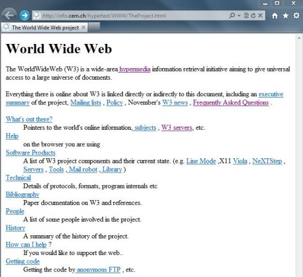Open Favorites with the star icon
This screenshot has height=277, width=303.
pyautogui.click(x=285, y=15)
